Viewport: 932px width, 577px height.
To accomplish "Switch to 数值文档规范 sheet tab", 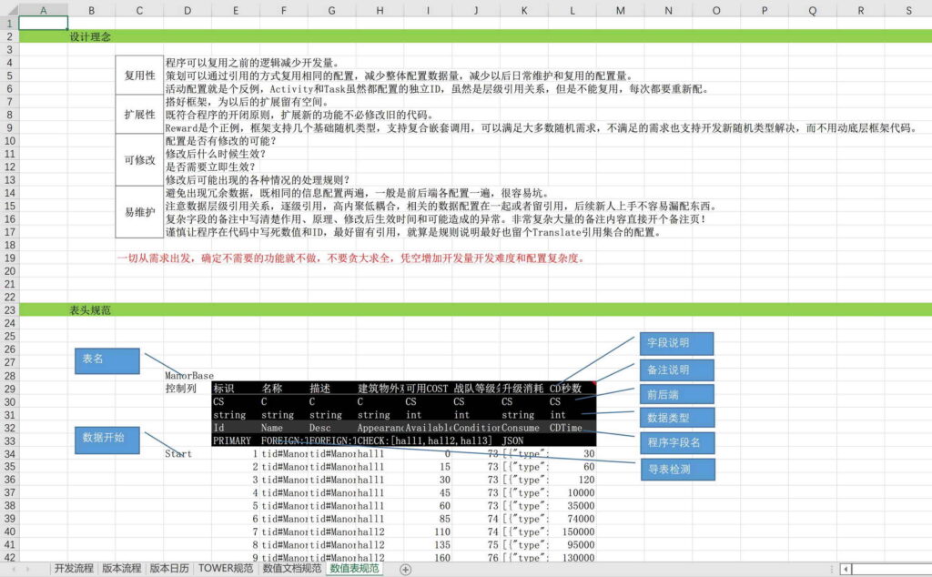I will pos(291,569).
